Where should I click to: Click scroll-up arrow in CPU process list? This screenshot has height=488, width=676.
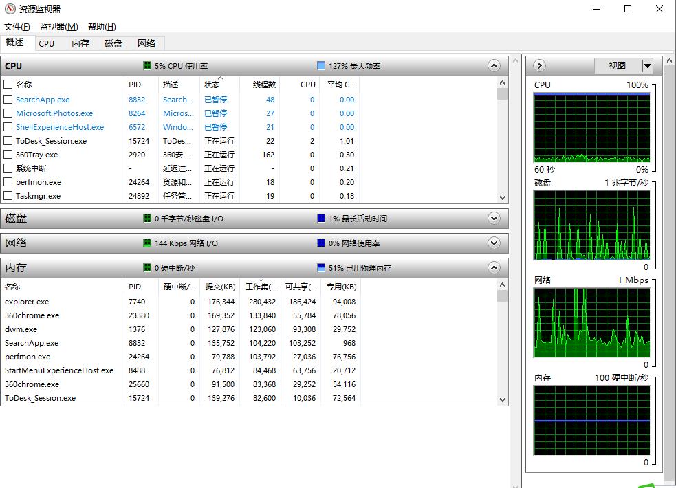pyautogui.click(x=502, y=82)
